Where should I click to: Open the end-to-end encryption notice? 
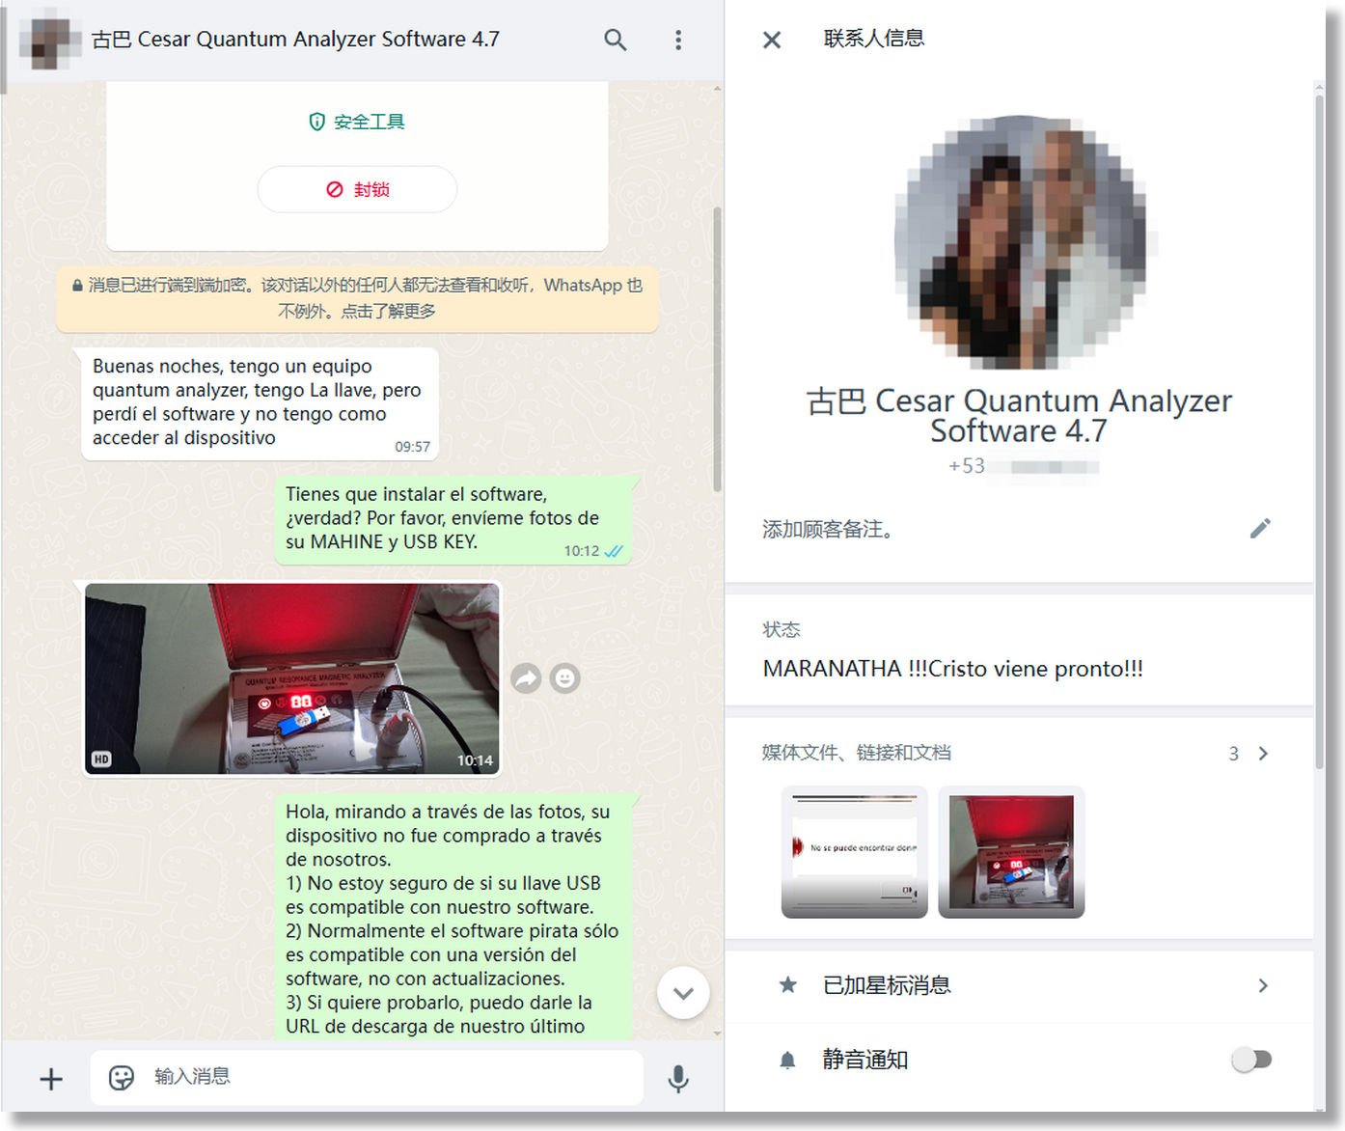[357, 298]
